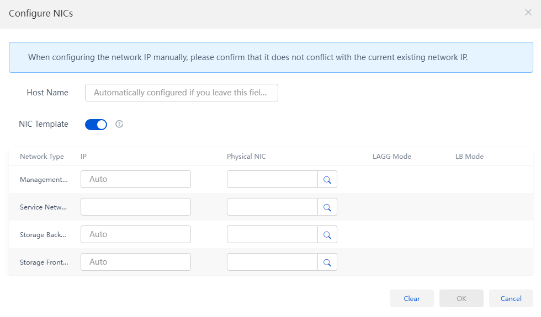Select the IP conflict warning banner
541x317 pixels.
[x=271, y=57]
